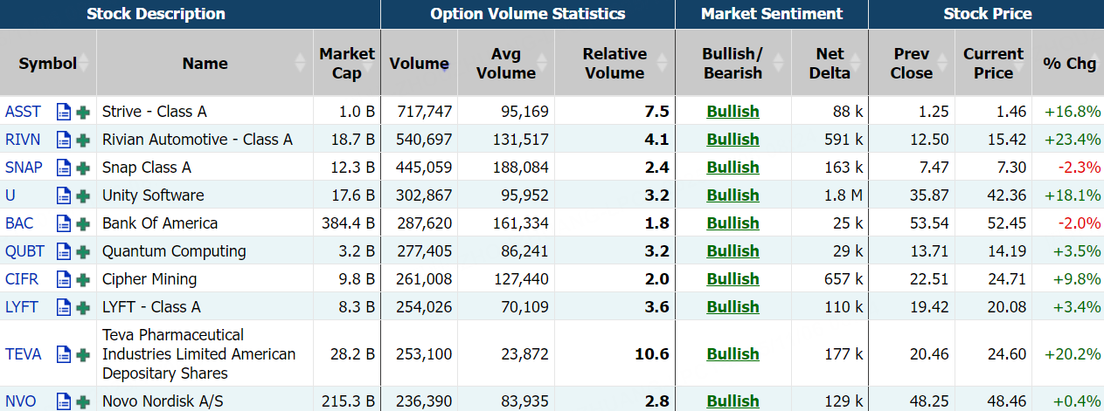This screenshot has width=1104, height=411.
Task: Click the green plus next to QUBT
Action: coord(83,251)
